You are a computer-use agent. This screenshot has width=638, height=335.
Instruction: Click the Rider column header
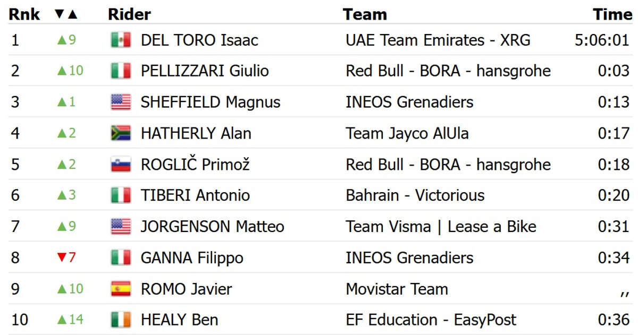click(129, 14)
